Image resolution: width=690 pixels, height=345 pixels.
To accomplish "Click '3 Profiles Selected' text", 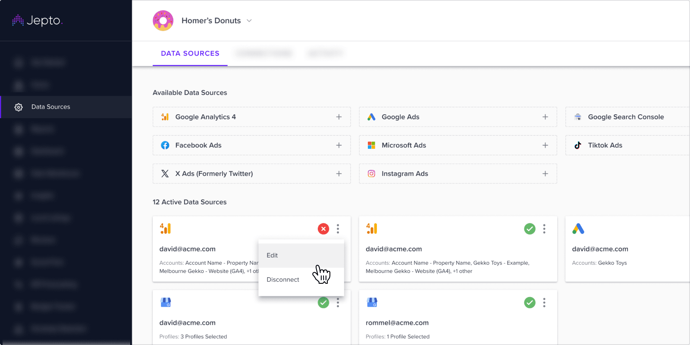I will pos(204,336).
